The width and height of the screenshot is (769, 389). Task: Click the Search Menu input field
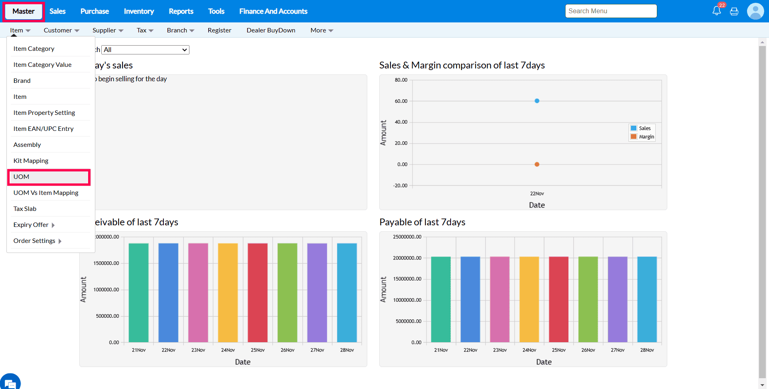click(611, 11)
